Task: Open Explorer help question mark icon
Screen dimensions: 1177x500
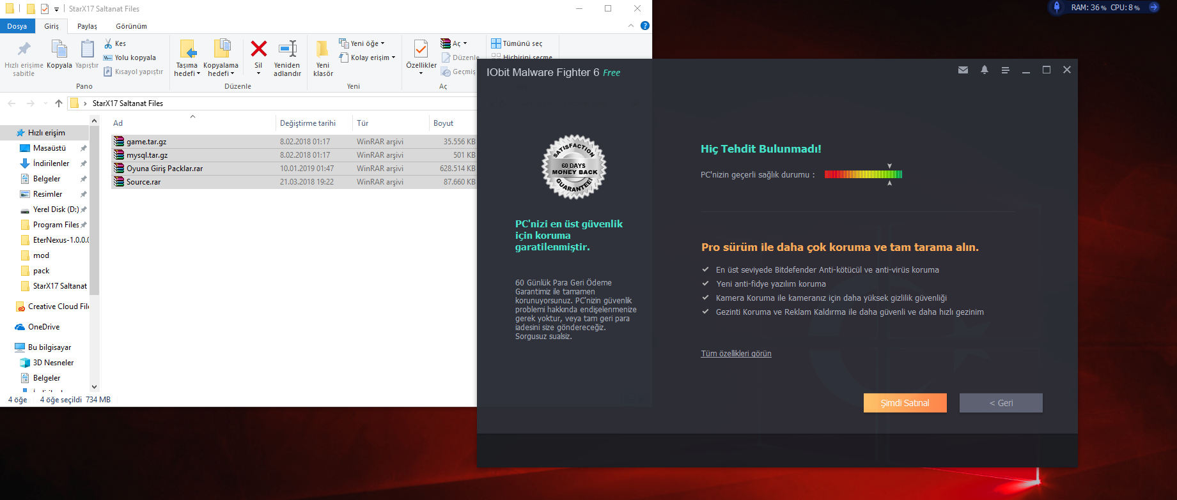Action: click(644, 26)
